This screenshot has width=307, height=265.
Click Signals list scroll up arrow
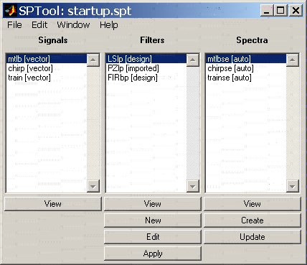(93, 60)
